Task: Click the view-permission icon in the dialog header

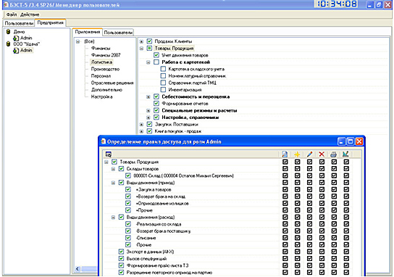Action: (285, 154)
